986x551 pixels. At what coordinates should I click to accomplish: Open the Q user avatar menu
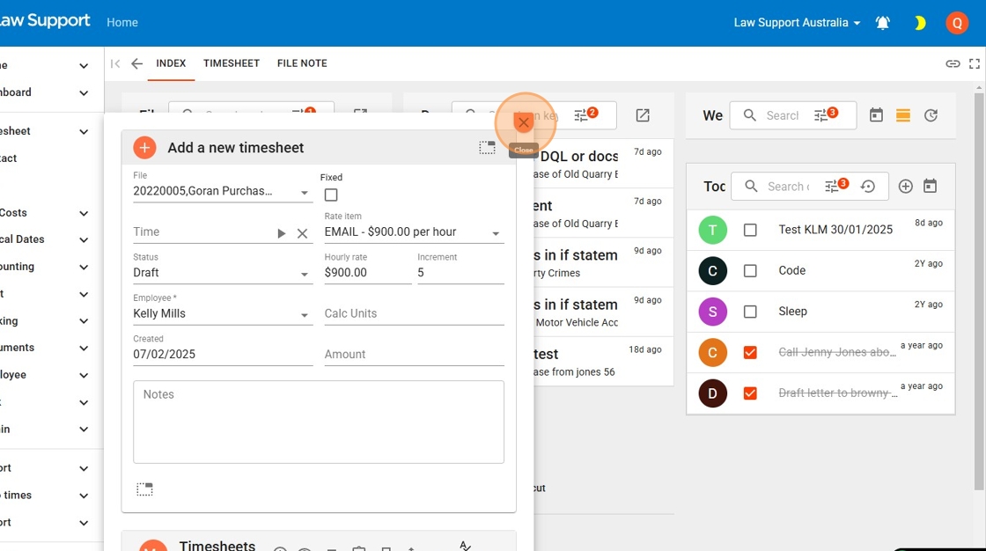tap(957, 23)
